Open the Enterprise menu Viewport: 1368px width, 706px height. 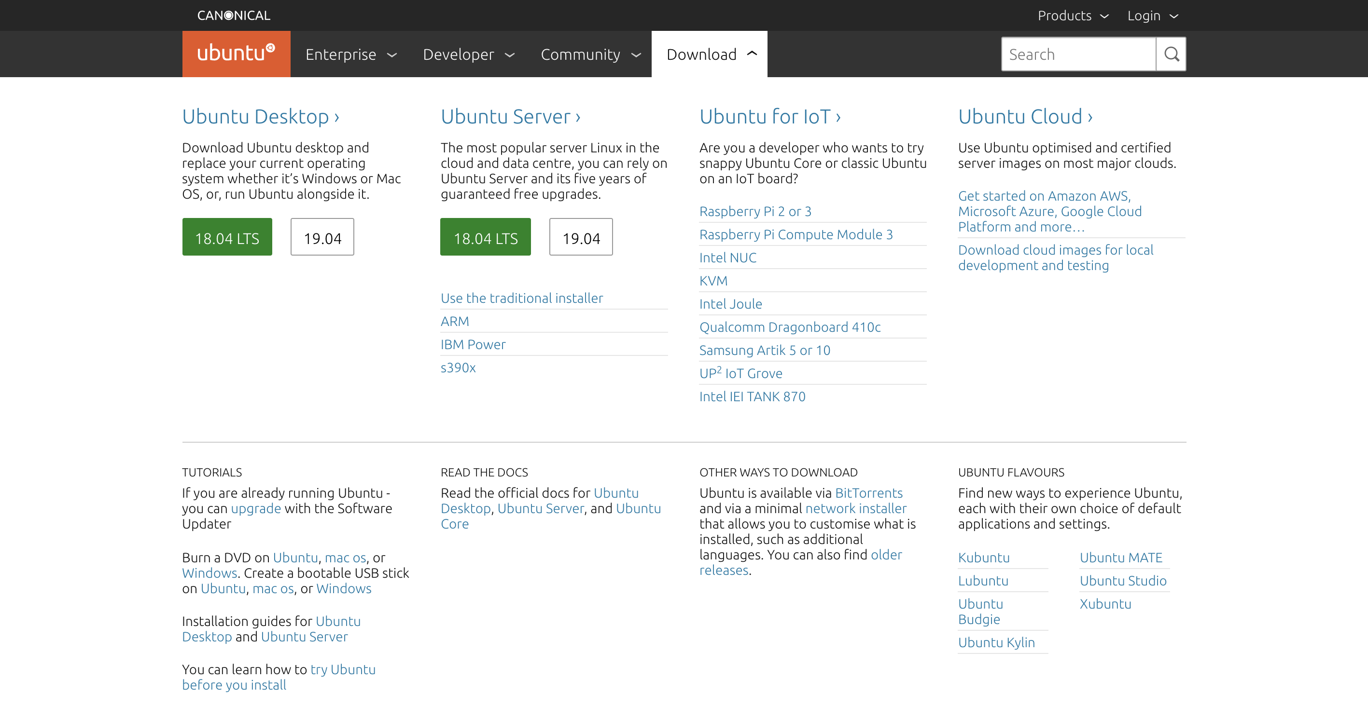(351, 54)
